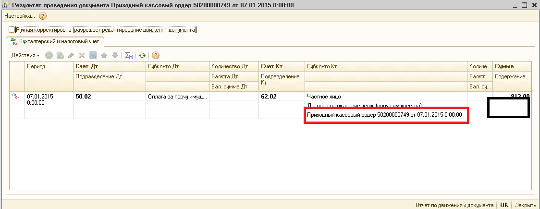540x209 pixels.
Task: Click the Вал. сумма Дт header cell
Action: click(x=233, y=86)
